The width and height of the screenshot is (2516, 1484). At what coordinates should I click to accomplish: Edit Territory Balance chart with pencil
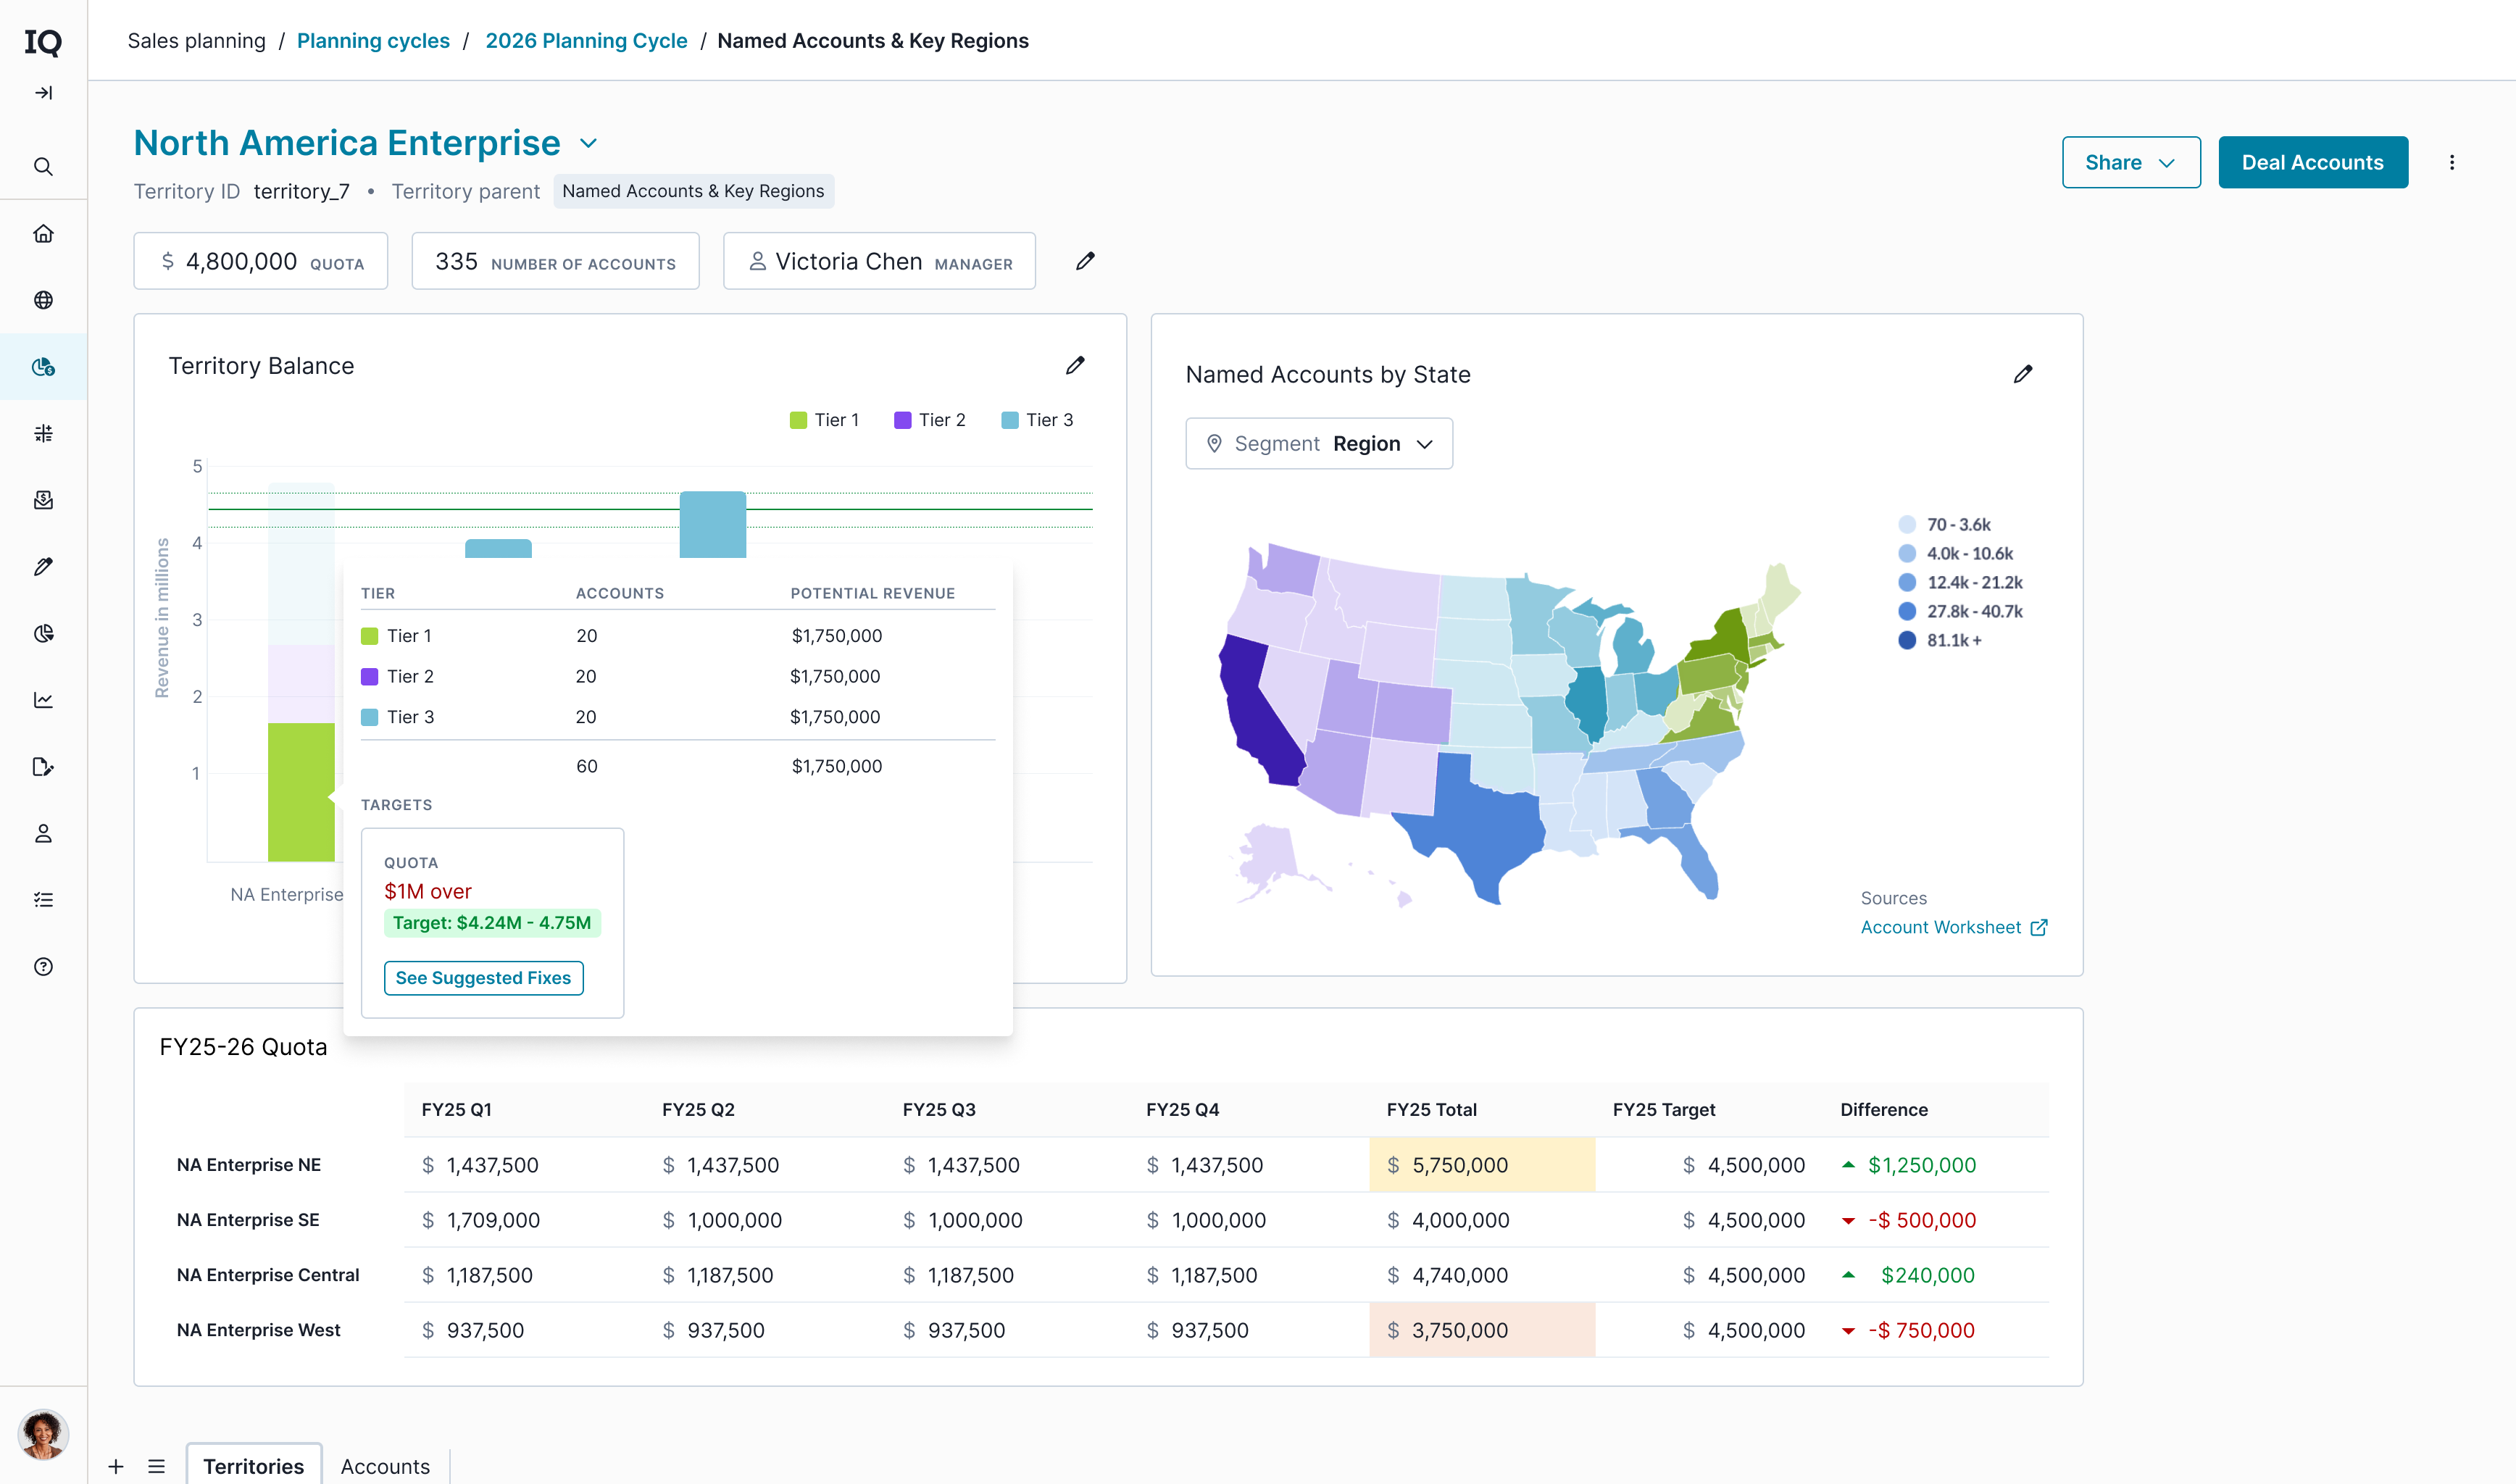pos(1075,366)
